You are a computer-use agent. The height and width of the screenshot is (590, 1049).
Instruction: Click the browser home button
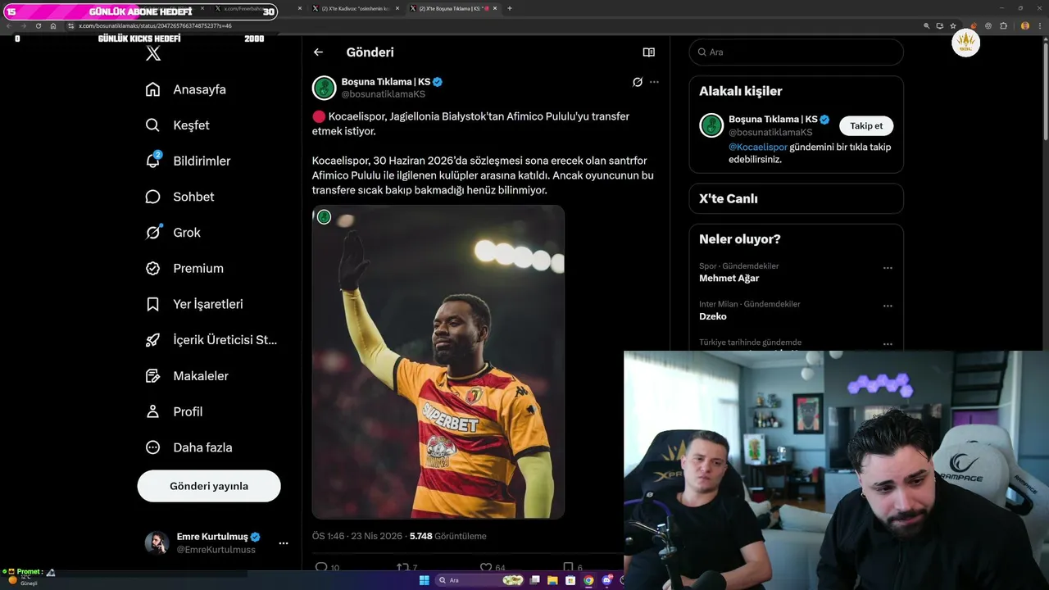(x=53, y=26)
